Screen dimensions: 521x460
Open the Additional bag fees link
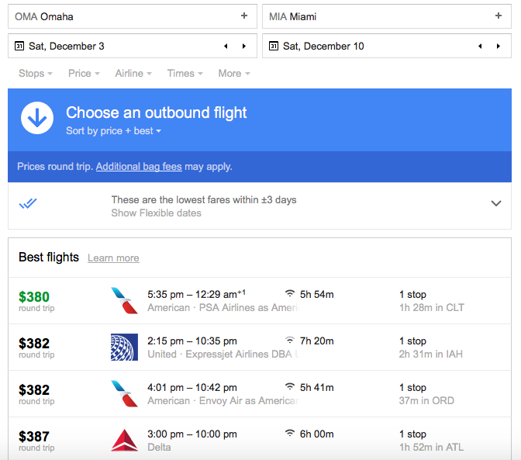(139, 166)
